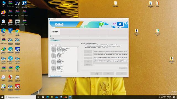This screenshot has height=99, width=177.
Task: Click the log scrollbar thumb
Action: (x=78, y=66)
